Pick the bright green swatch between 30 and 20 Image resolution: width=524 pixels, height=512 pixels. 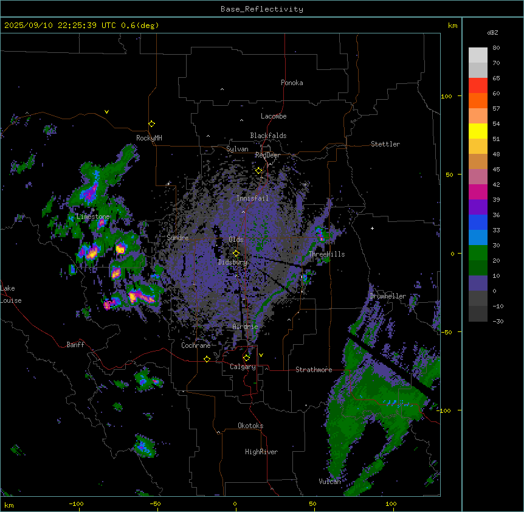(x=478, y=253)
